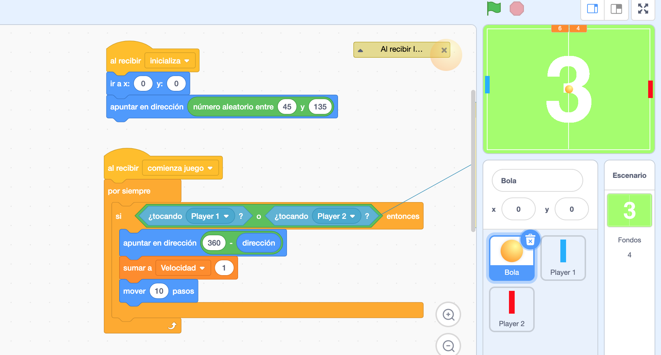Click the sprite name field showing 'Bola'
Viewport: 661px width, 355px height.
[537, 180]
